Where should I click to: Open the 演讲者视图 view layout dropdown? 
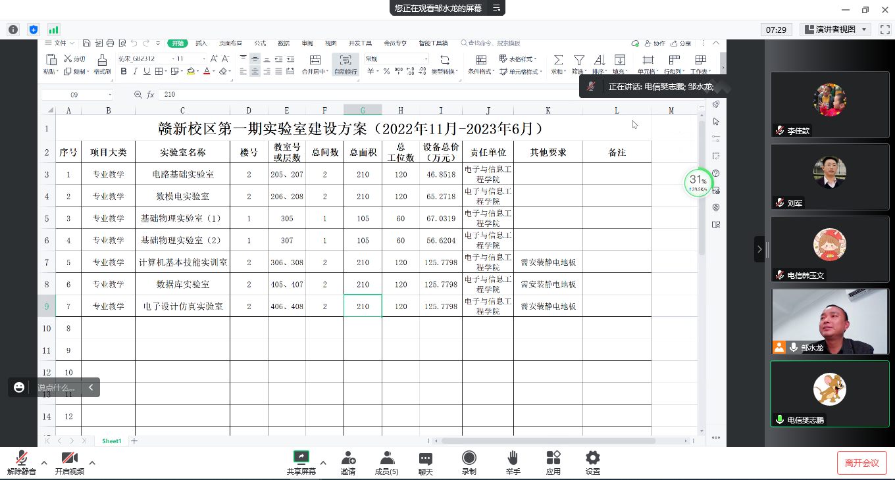835,30
